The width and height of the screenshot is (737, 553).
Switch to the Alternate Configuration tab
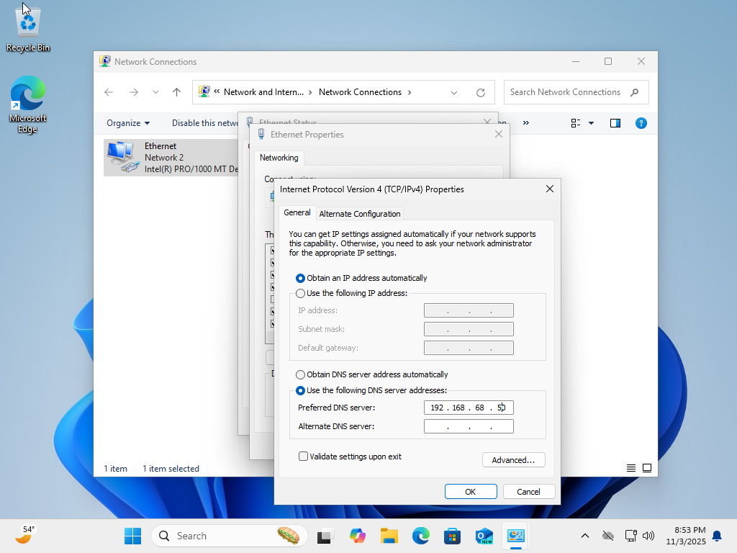[360, 213]
